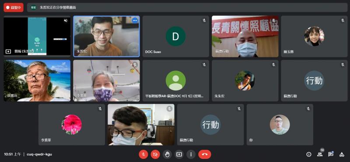Click muted mic icon on the 李素華 flower tile
350x162 pixels.
(100, 109)
